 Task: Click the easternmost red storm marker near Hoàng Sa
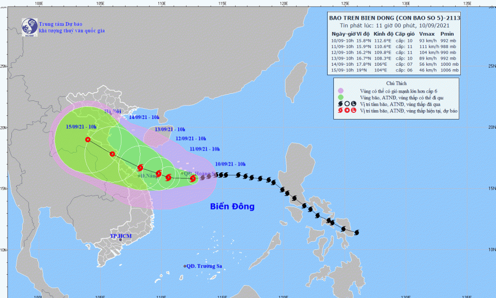tap(193, 178)
